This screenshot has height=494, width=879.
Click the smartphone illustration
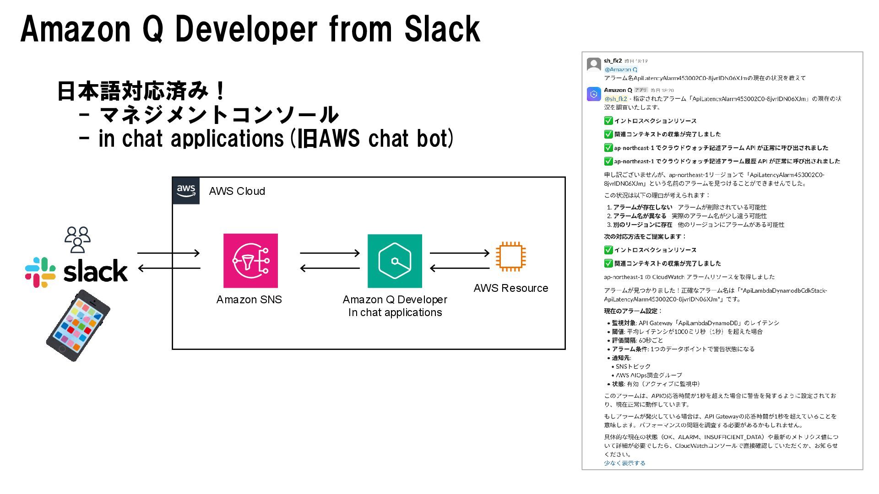coord(78,326)
